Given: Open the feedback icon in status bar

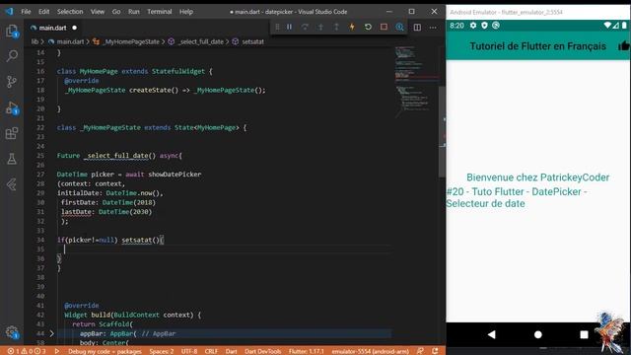Looking at the screenshot, I should click(x=420, y=351).
